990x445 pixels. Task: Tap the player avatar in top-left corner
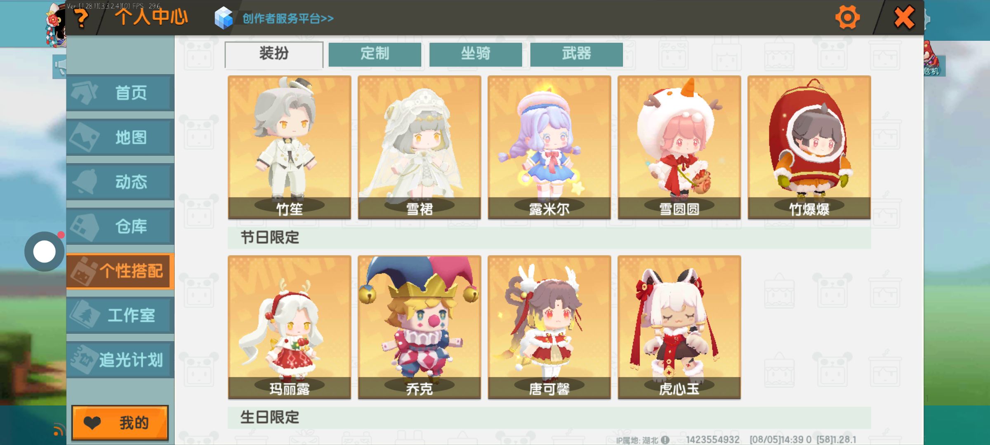(56, 25)
